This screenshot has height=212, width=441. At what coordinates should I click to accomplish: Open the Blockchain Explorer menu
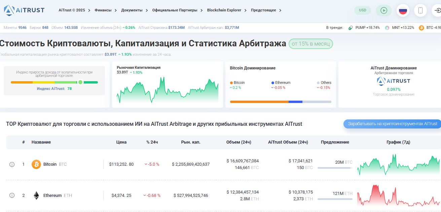tap(224, 10)
